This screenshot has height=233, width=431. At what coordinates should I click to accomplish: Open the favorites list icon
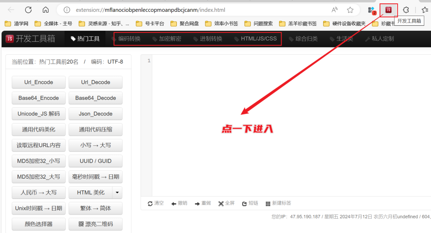tap(425, 10)
